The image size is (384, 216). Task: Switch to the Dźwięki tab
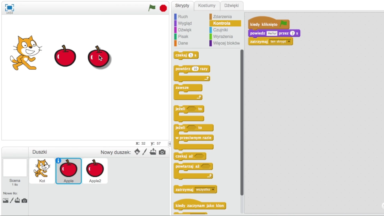tap(232, 5)
